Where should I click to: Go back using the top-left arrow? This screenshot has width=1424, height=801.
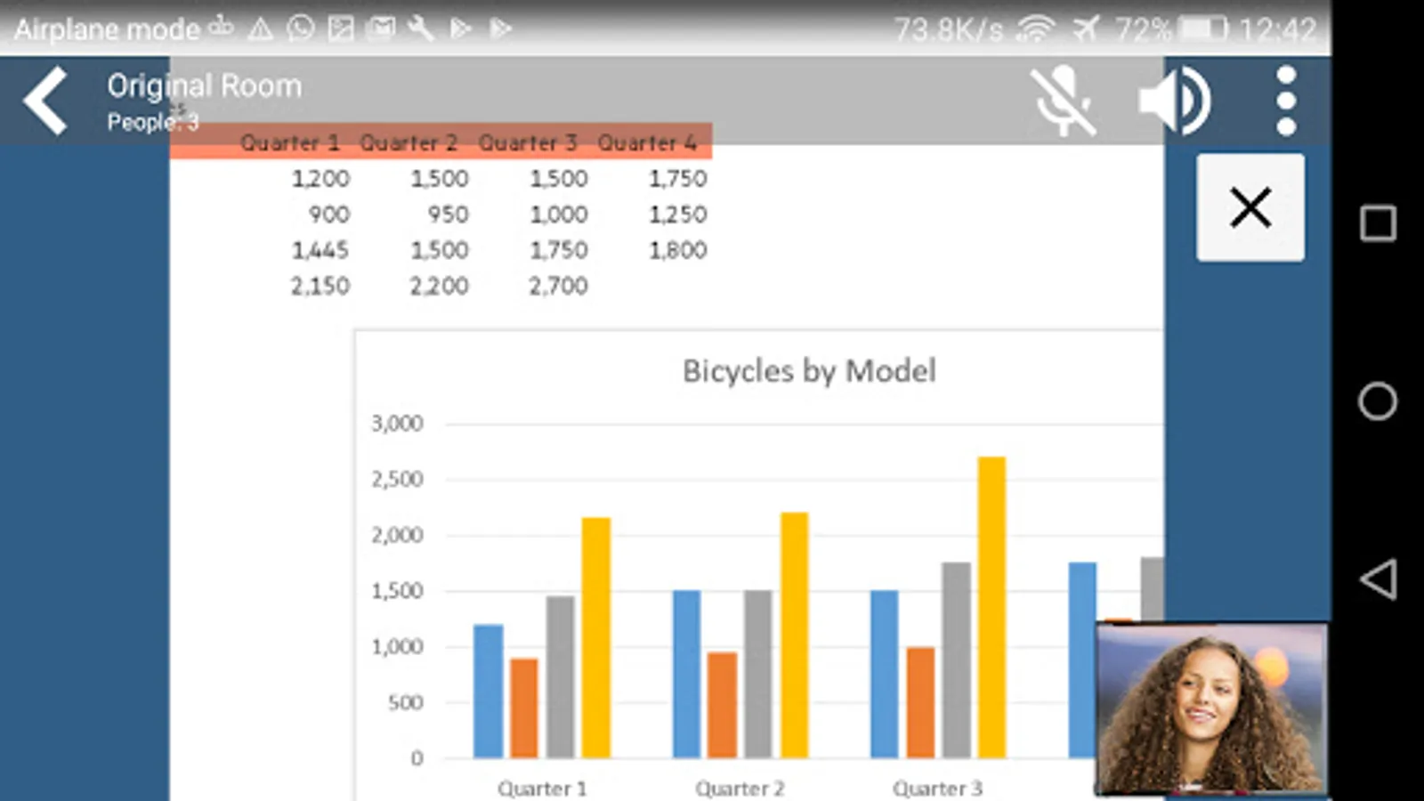point(46,101)
